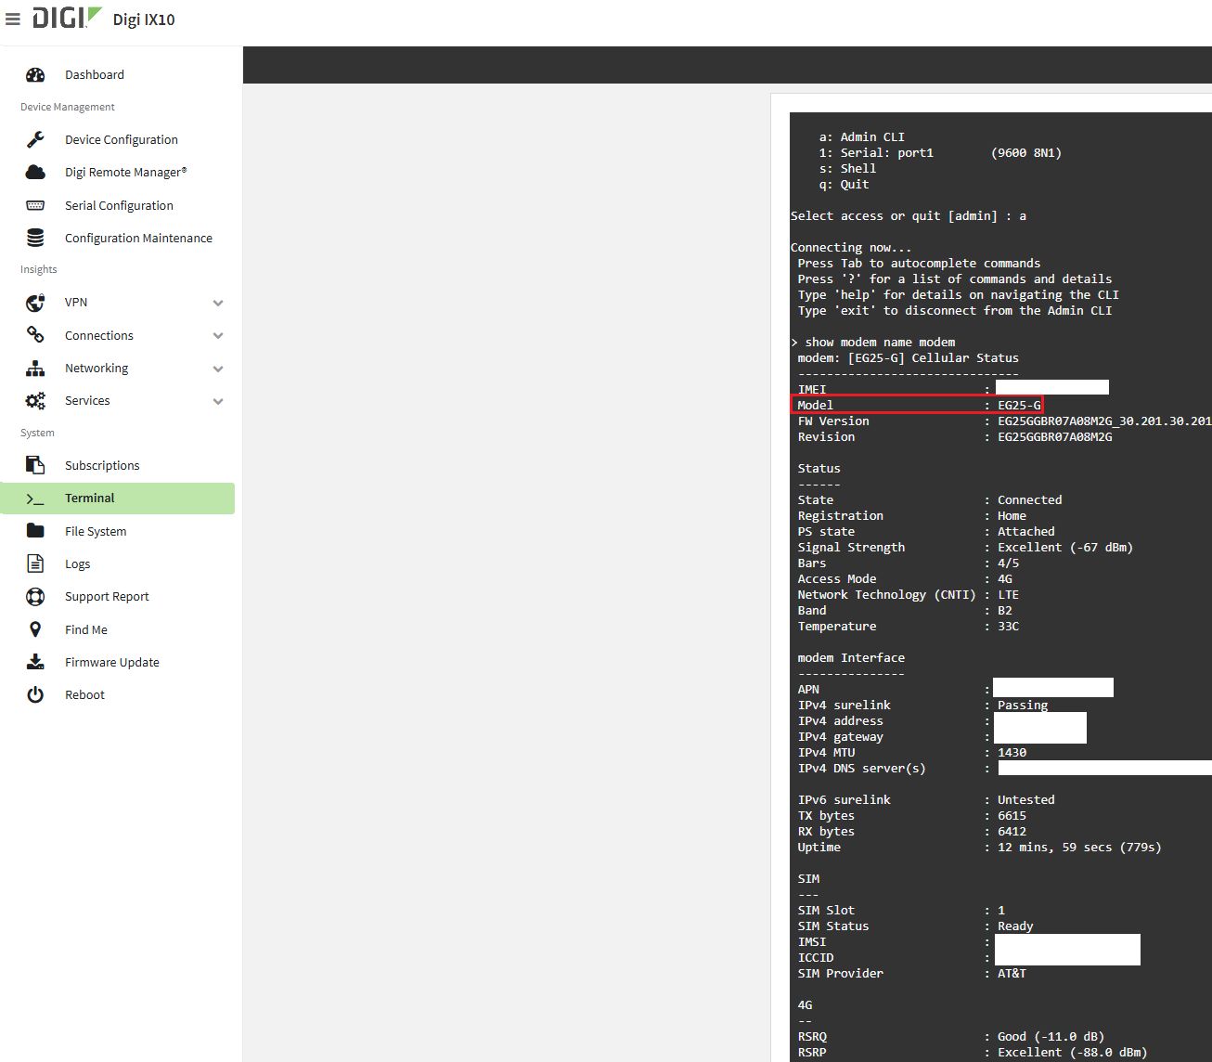Open the File System page
This screenshot has width=1212, height=1062.
pos(96,531)
